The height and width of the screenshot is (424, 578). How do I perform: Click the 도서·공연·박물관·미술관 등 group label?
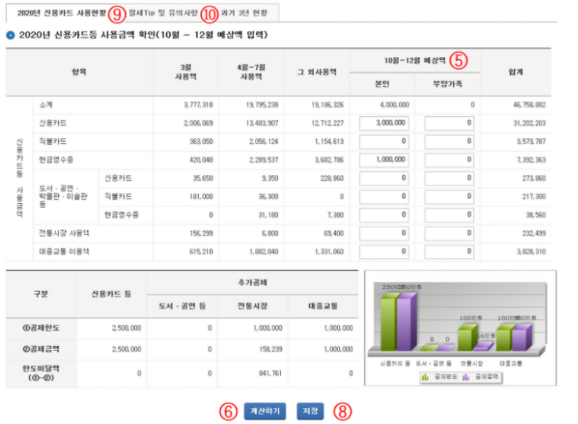[63, 196]
